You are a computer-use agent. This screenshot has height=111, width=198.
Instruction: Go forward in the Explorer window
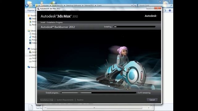(x=31, y=6)
